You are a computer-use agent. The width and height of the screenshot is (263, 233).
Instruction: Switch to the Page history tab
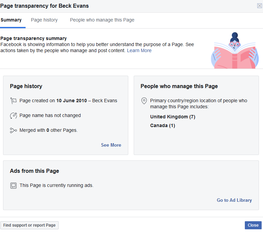coord(44,20)
